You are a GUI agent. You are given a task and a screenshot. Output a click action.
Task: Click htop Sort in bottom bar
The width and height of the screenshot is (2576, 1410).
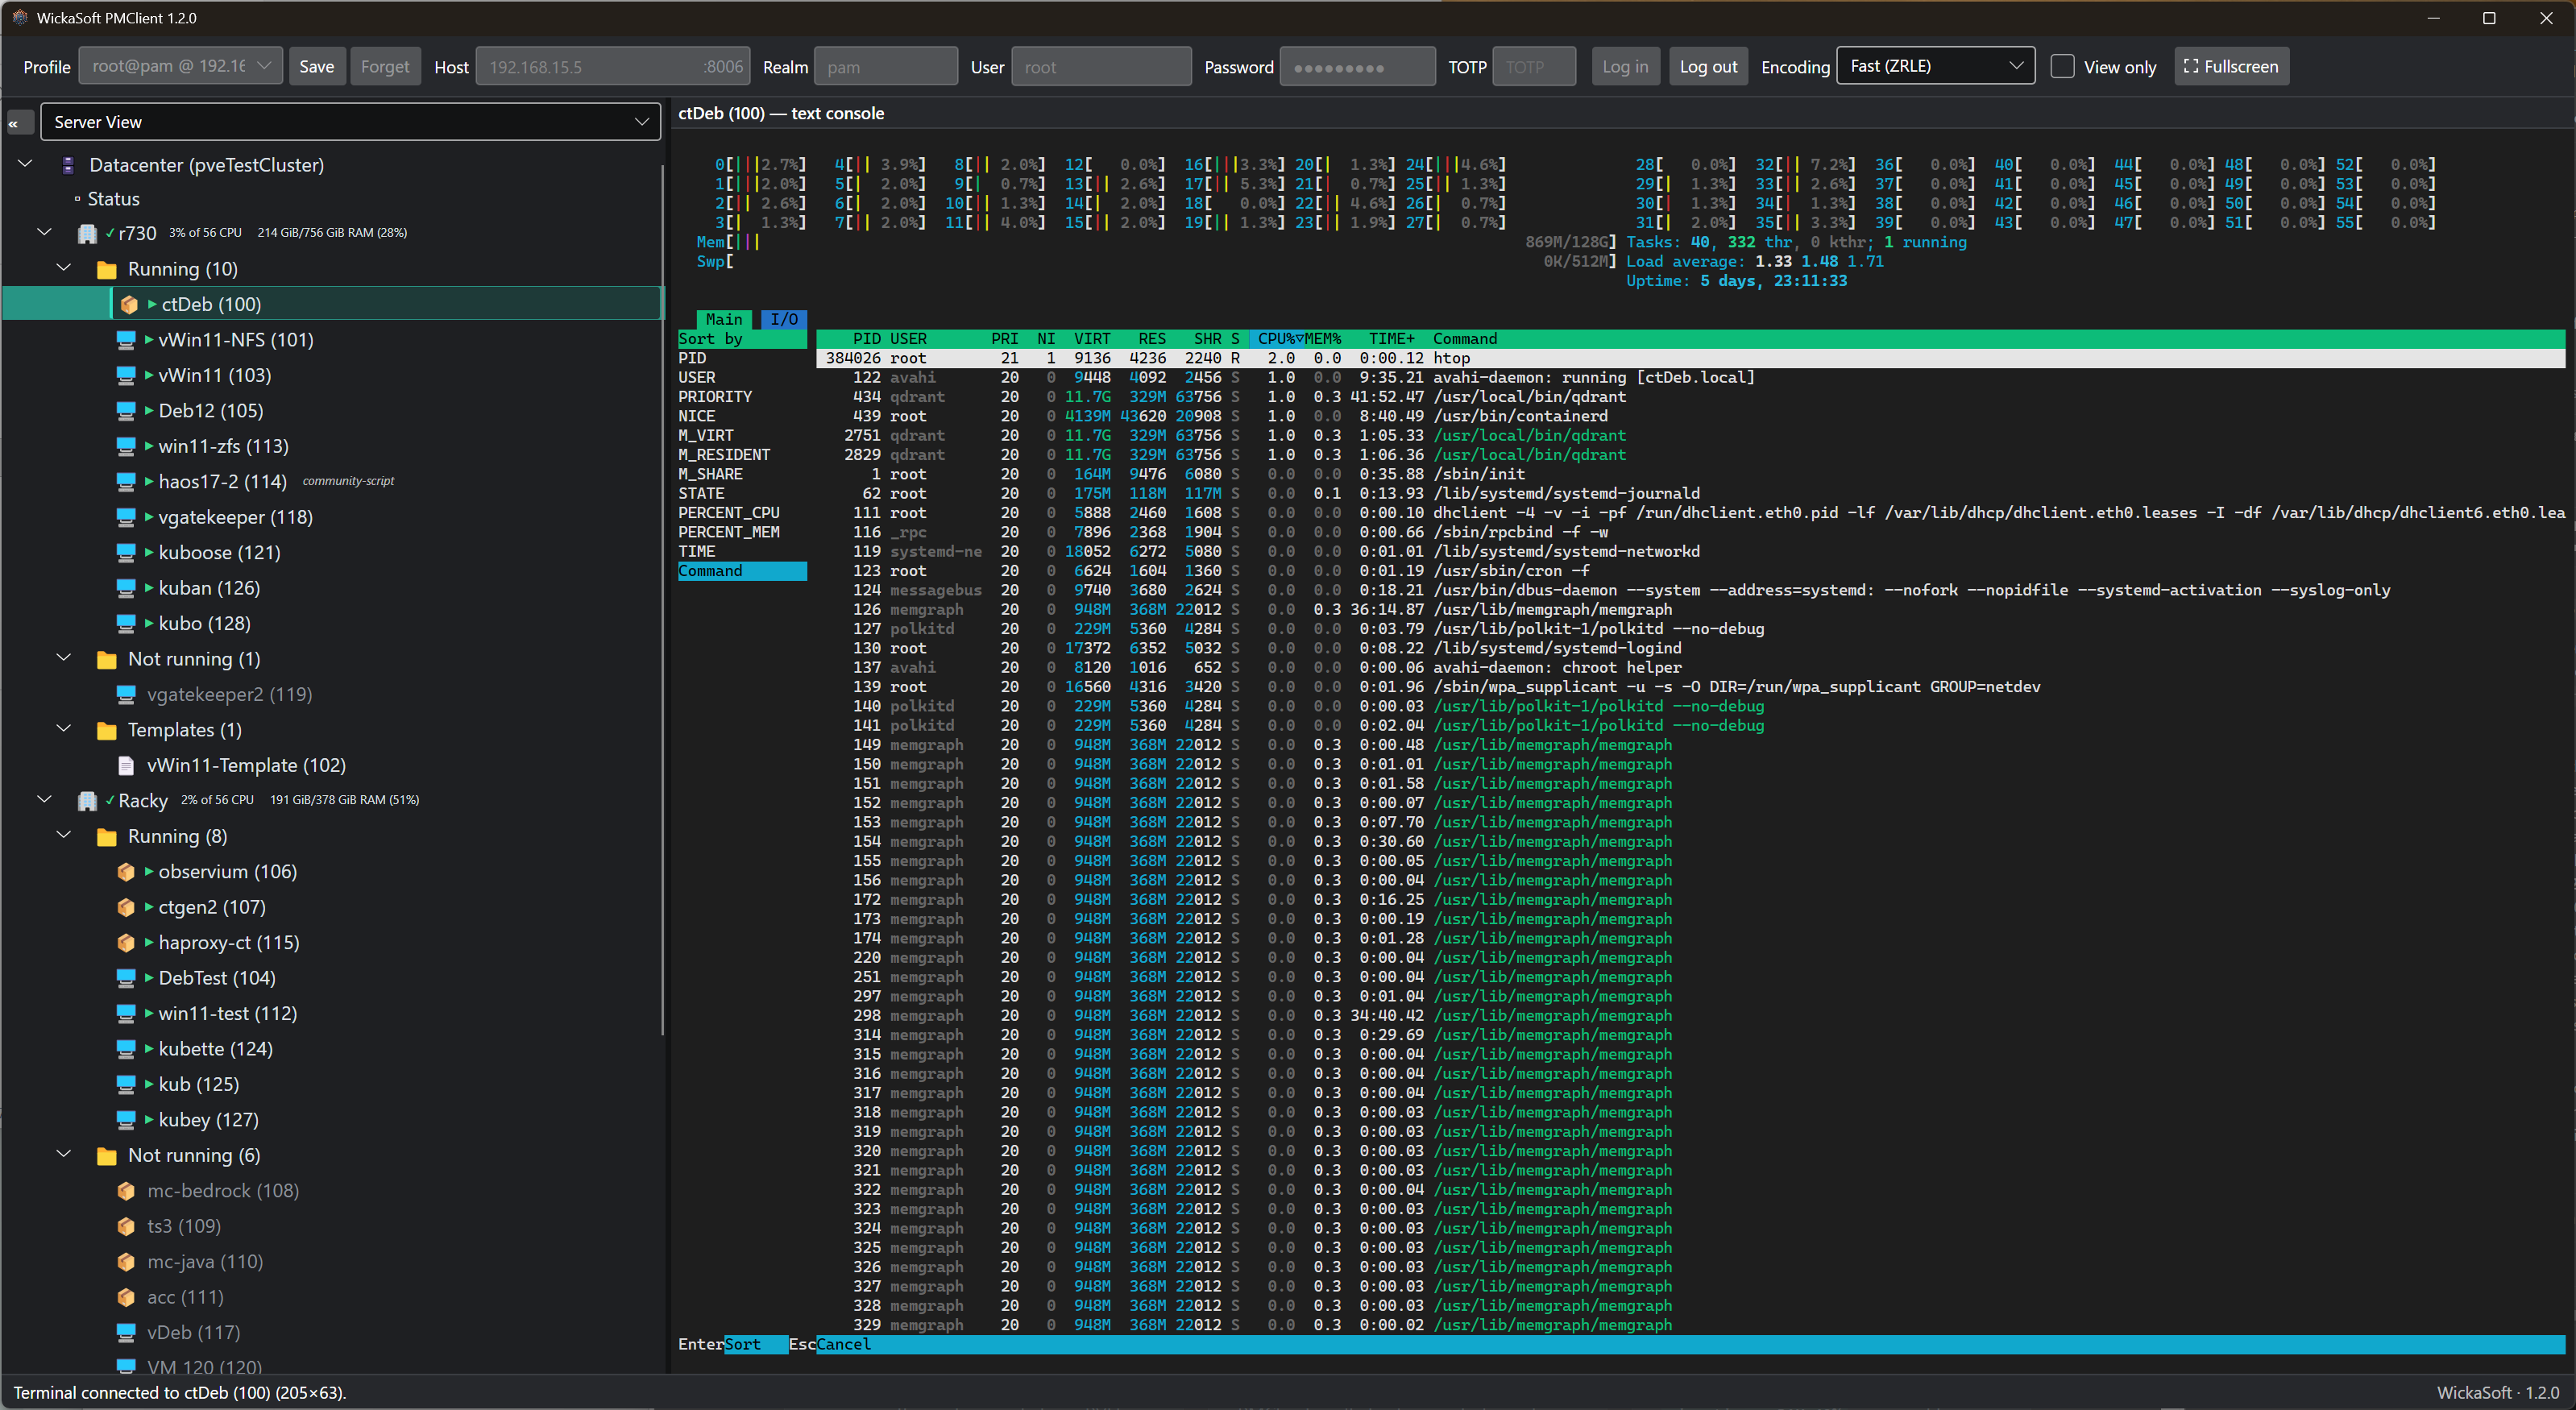[742, 1344]
